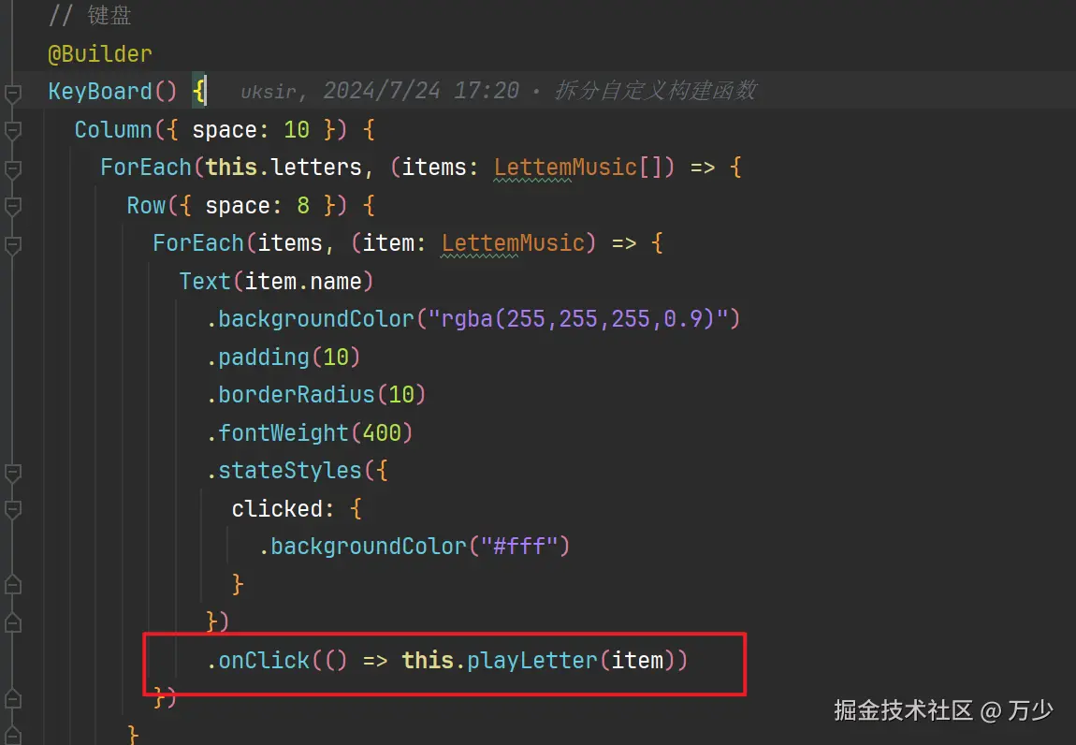Place the cursor on the KeyBoard function name
The width and height of the screenshot is (1076, 745).
click(x=100, y=92)
